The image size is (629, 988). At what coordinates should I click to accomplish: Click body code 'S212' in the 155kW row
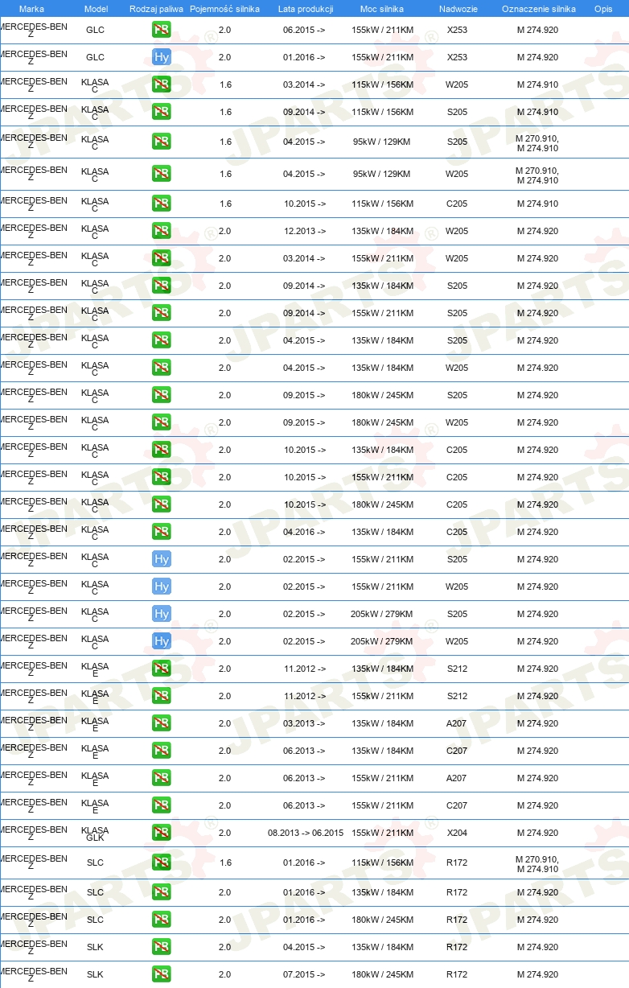(x=457, y=697)
